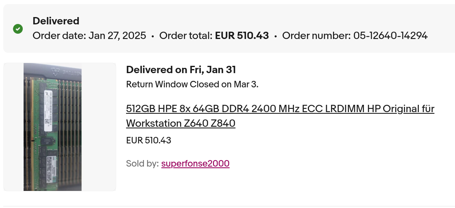455x208 pixels.
Task: Click the "Sold by:" label
Action: click(142, 164)
